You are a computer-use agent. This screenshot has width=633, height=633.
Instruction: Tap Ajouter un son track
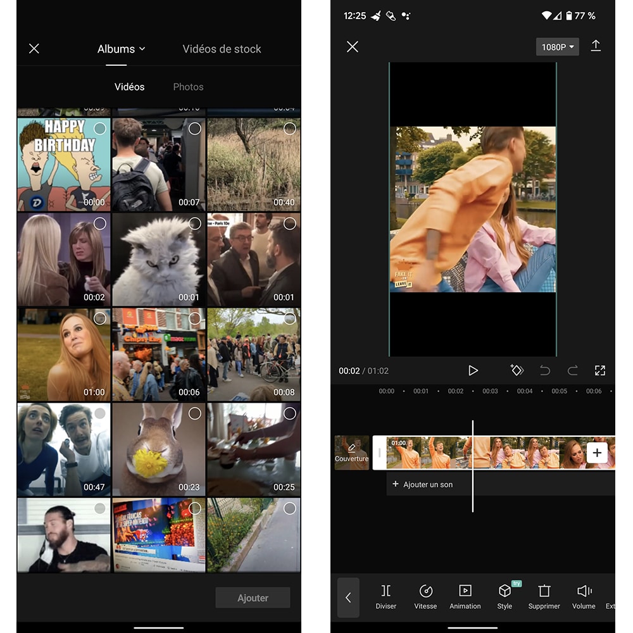pyautogui.click(x=423, y=484)
